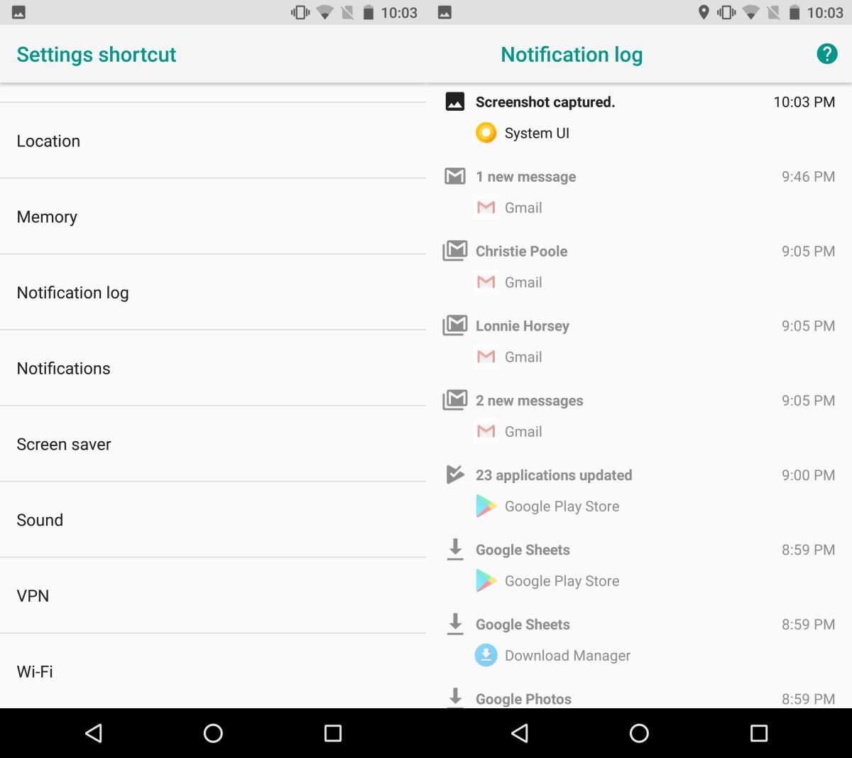The height and width of the screenshot is (758, 852).
Task: Tap the envelope icon beside 1 new message
Action: click(x=455, y=176)
